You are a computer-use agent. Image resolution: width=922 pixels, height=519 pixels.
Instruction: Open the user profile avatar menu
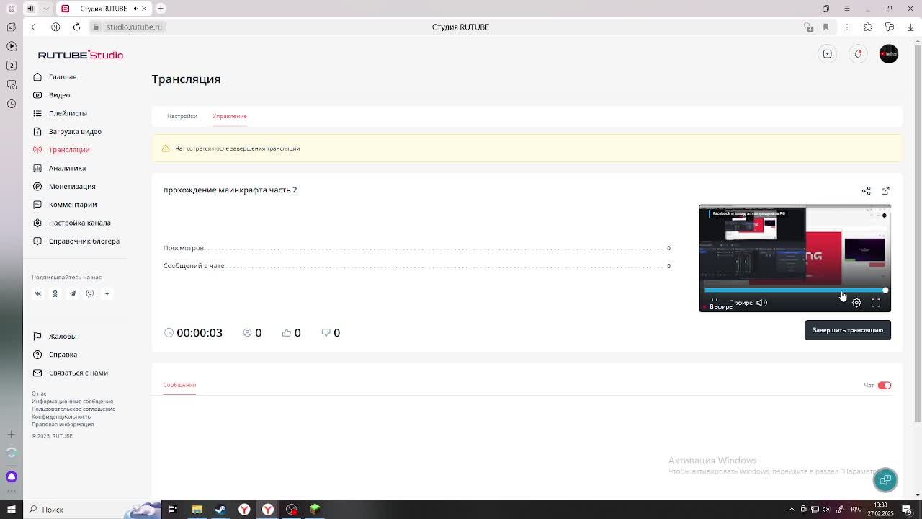889,54
